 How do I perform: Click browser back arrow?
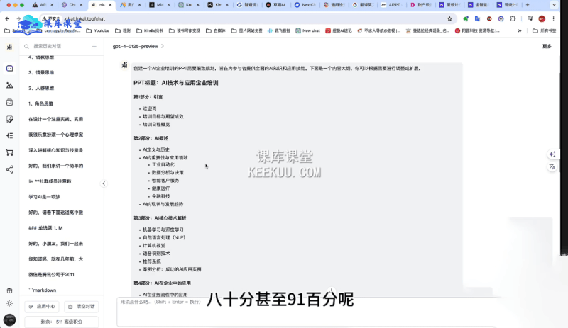pyautogui.click(x=7, y=19)
